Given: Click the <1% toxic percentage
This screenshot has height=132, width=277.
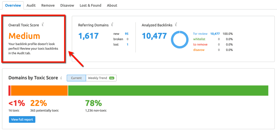Looking at the screenshot, I should pyautogui.click(x=17, y=103).
